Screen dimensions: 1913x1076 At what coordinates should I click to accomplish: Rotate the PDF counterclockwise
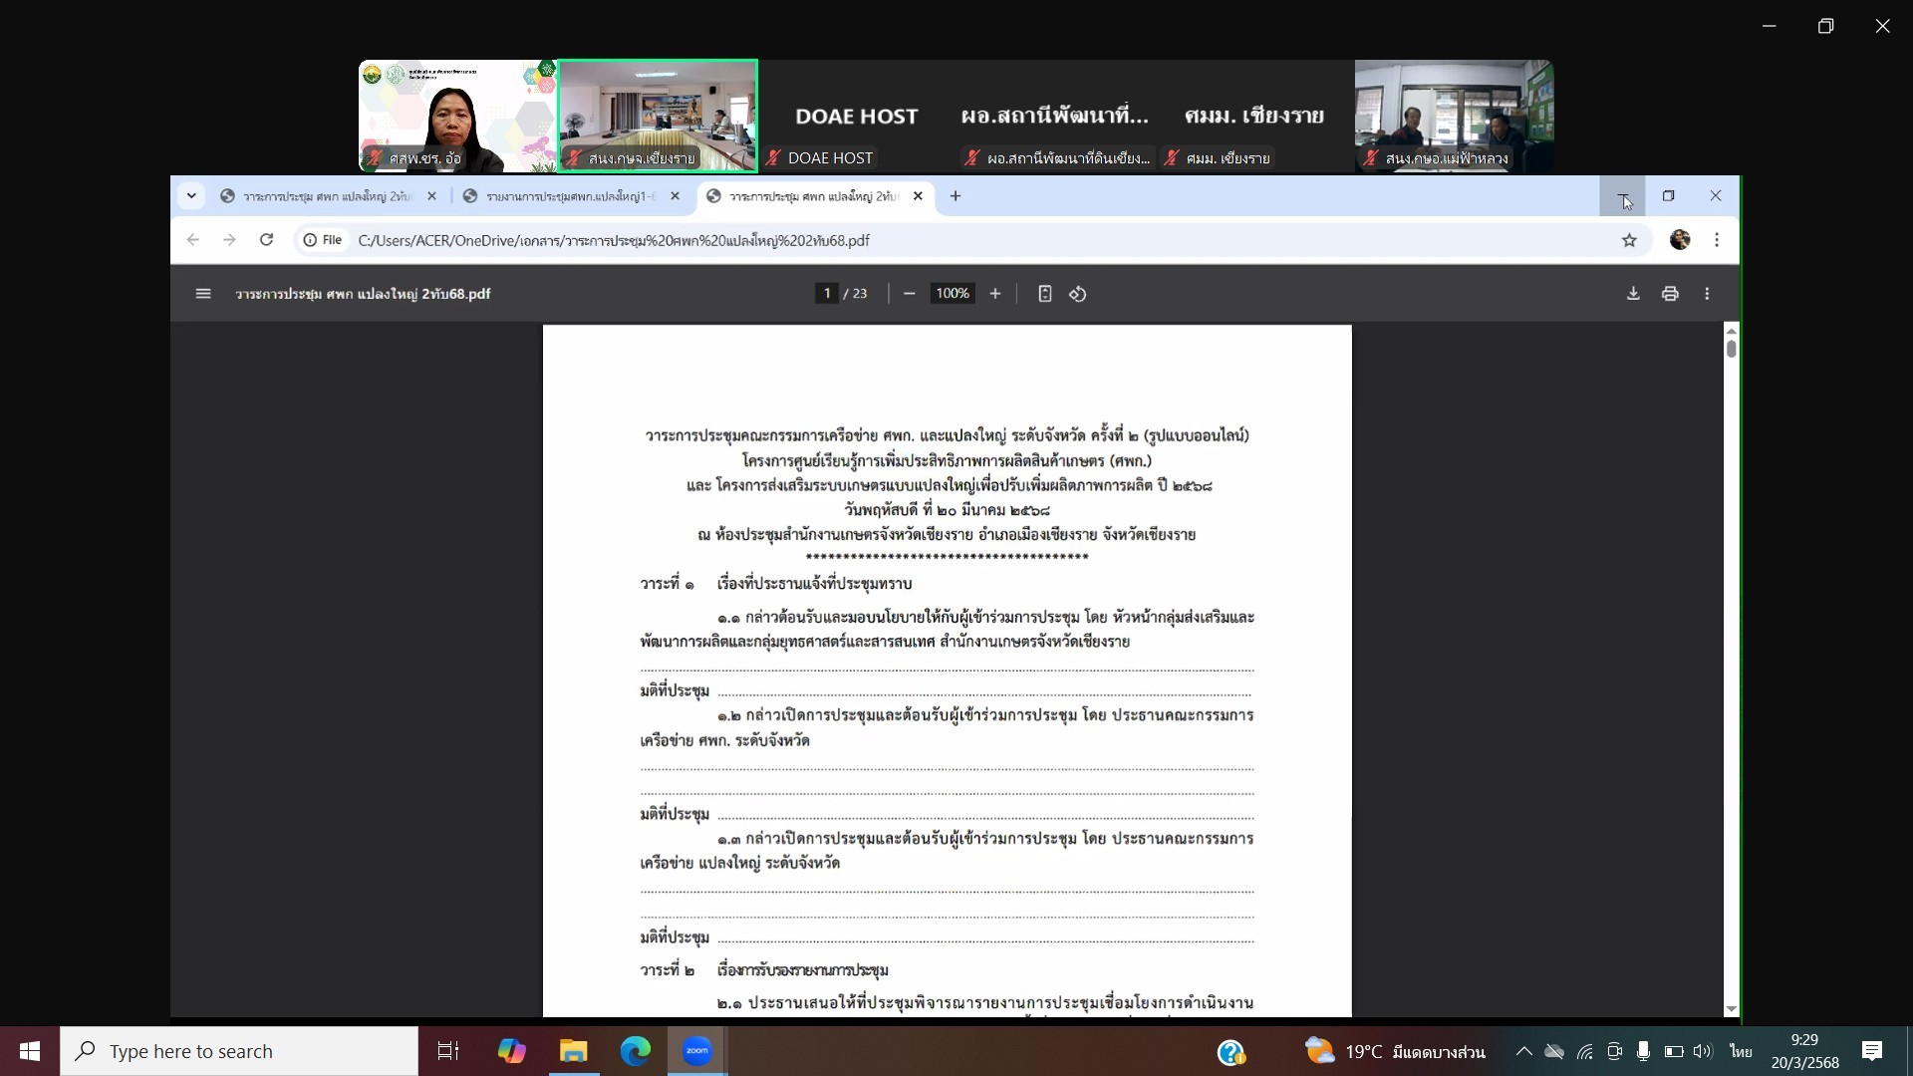[1078, 294]
